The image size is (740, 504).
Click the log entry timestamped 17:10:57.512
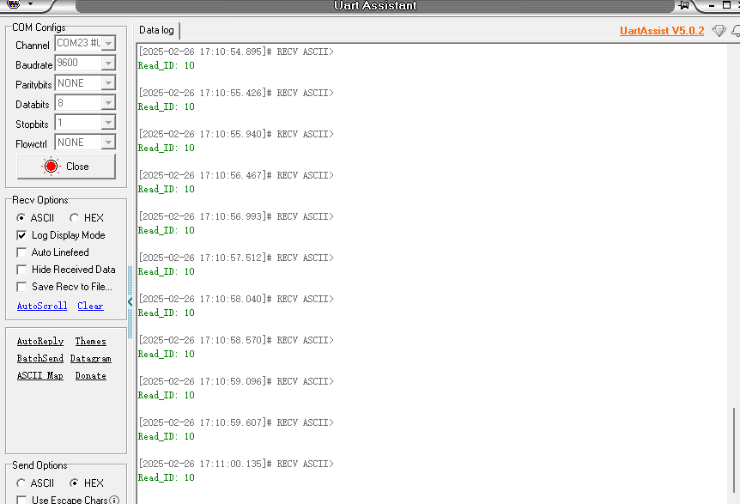pyautogui.click(x=236, y=258)
